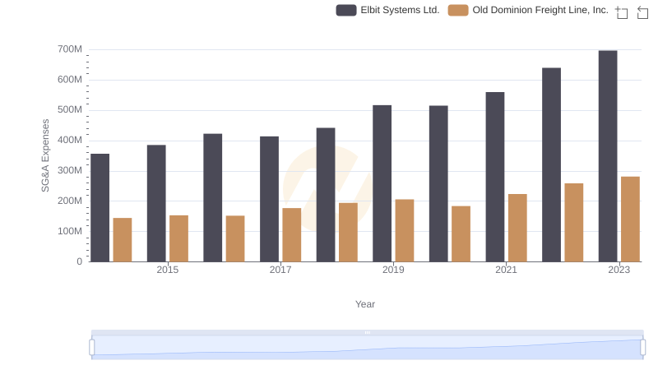Click the data zoom slider preview area
658x379 pixels.
tap(368, 348)
